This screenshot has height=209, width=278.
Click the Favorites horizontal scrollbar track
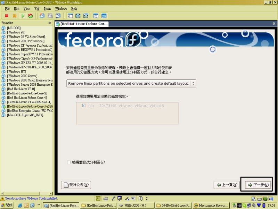tap(44, 193)
